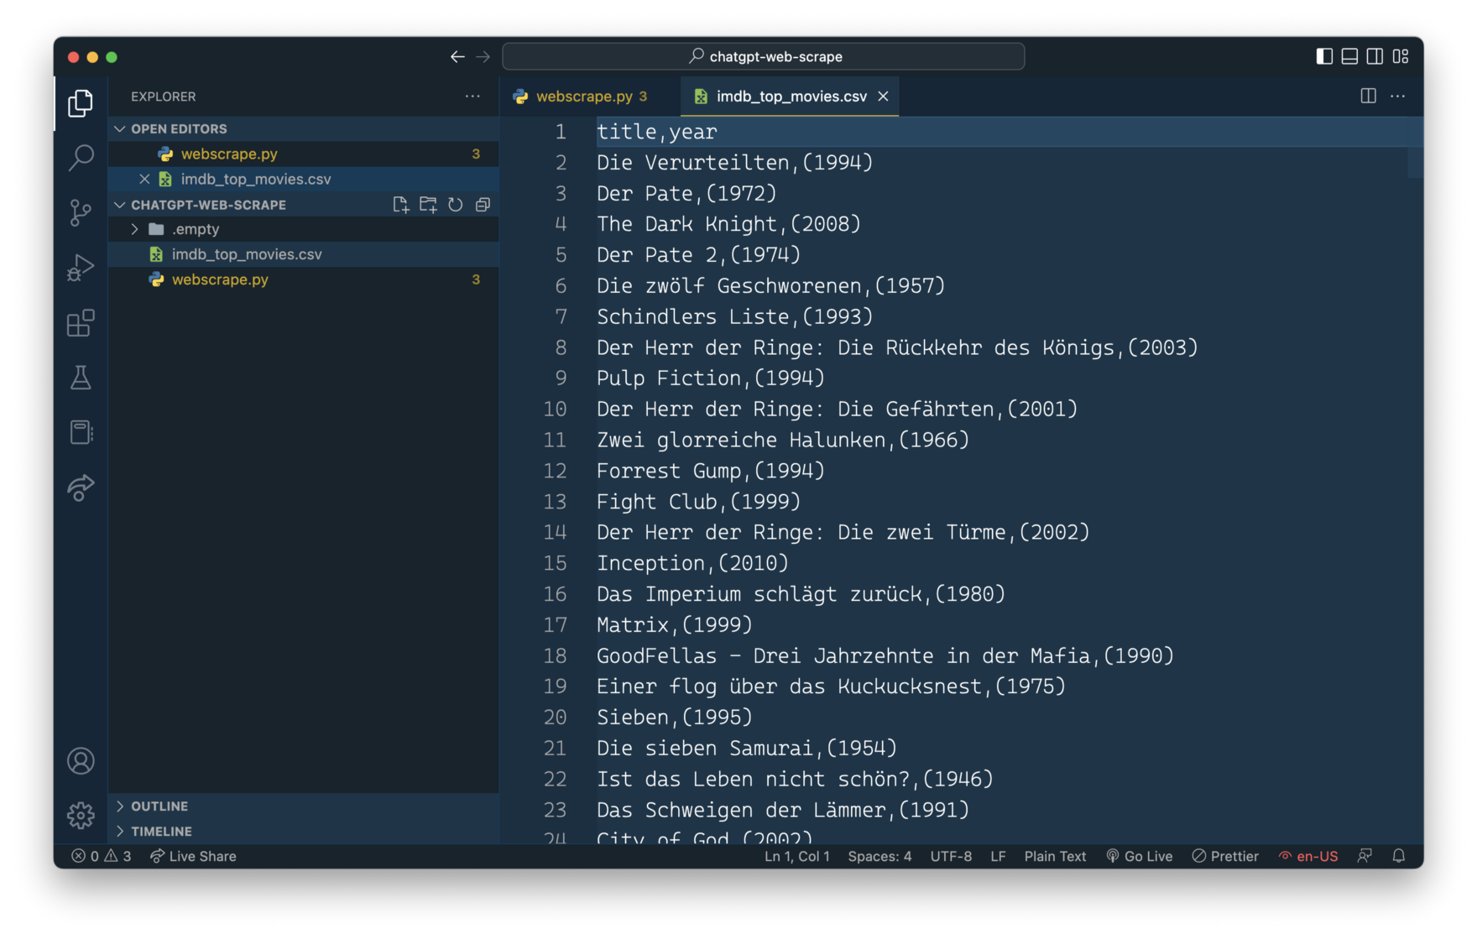Image resolution: width=1477 pixels, height=939 pixels.
Task: Open the Extensions view
Action: tap(81, 323)
